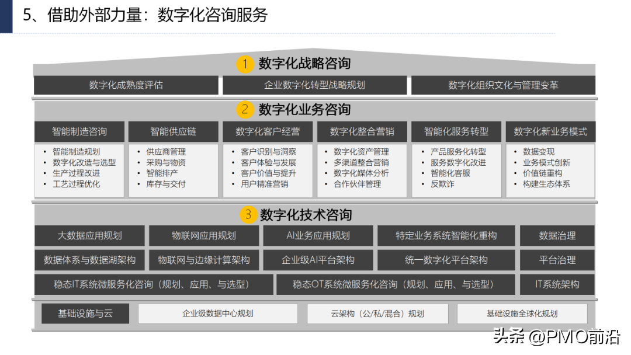
Task: Click the 数字化新业务模式 header
Action: pos(550,131)
